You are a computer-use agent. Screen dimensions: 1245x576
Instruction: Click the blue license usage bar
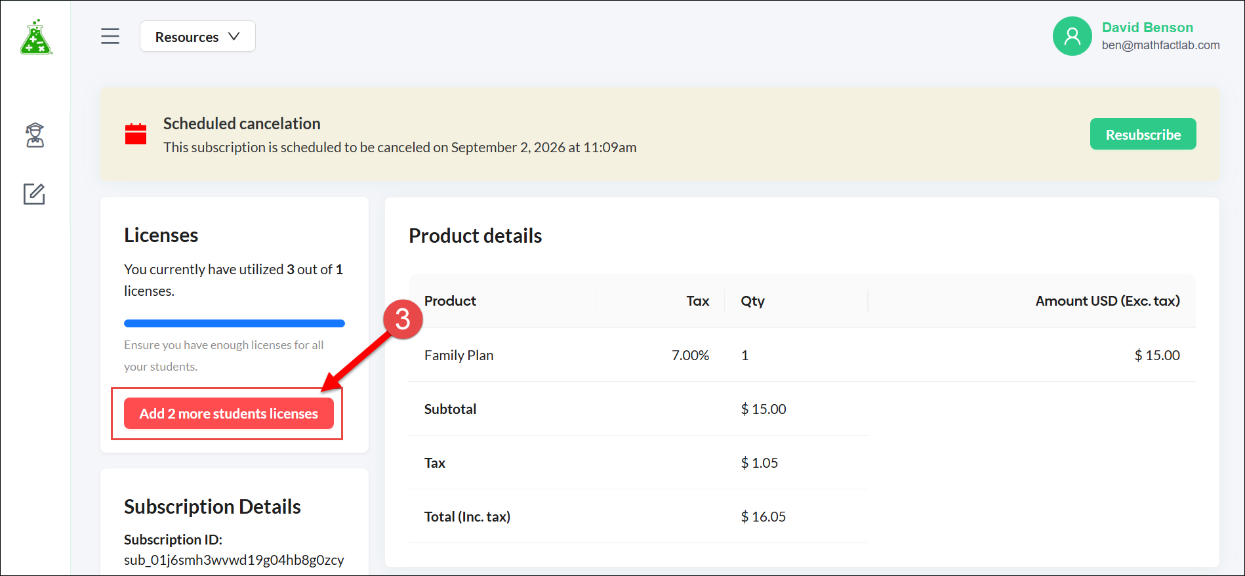click(x=234, y=323)
